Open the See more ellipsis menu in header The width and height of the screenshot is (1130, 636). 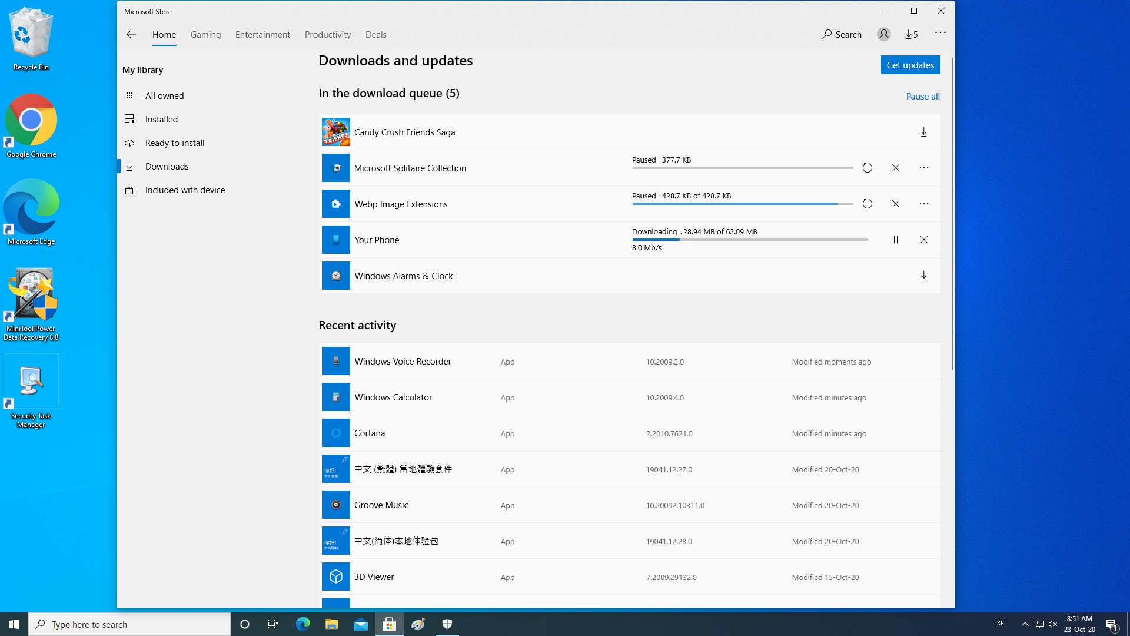pos(940,33)
